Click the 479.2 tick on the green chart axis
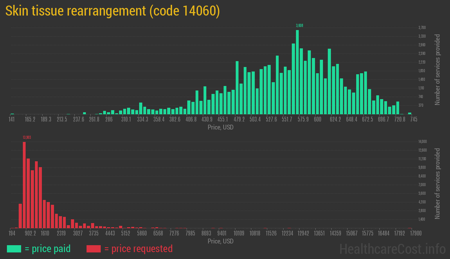Viewport: 450px width, 259px height. [239, 119]
